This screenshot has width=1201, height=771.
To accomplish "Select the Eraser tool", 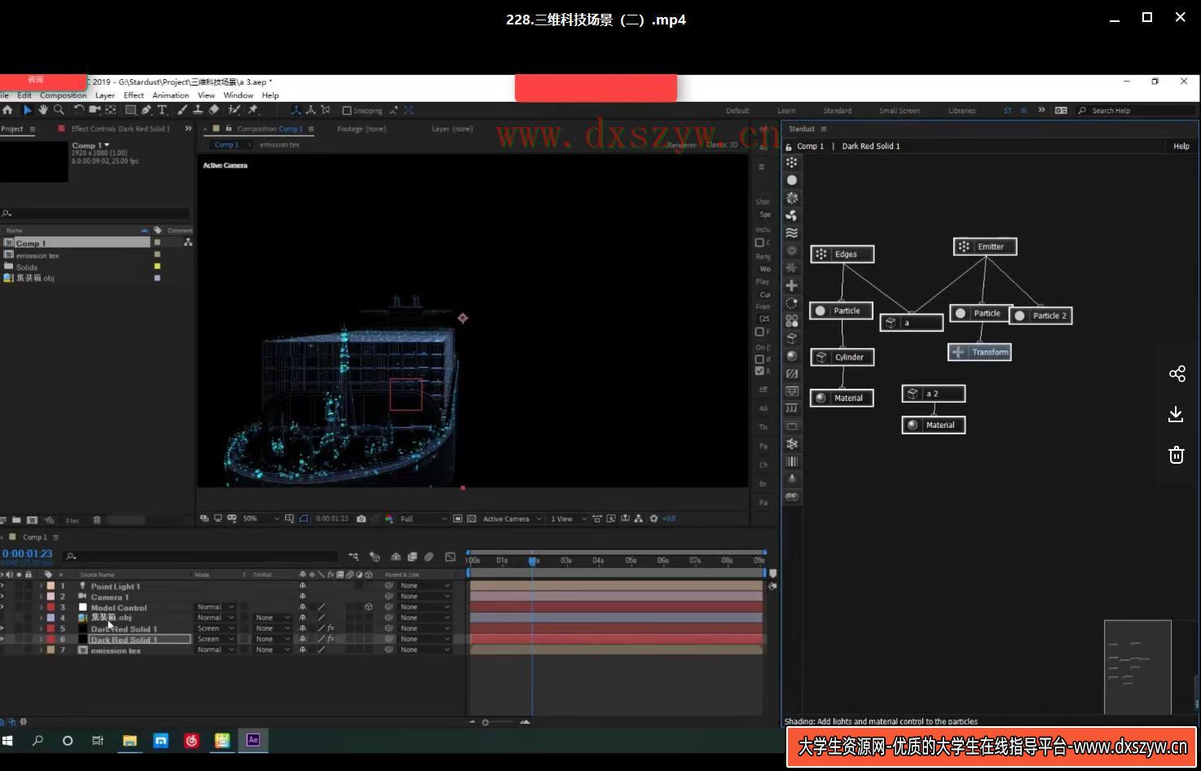I will [213, 110].
